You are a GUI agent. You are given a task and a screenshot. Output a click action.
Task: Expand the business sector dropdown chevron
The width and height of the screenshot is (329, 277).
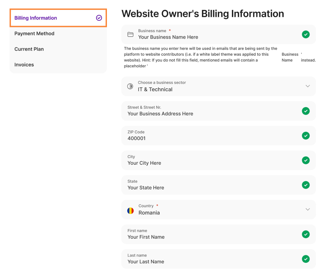[308, 86]
